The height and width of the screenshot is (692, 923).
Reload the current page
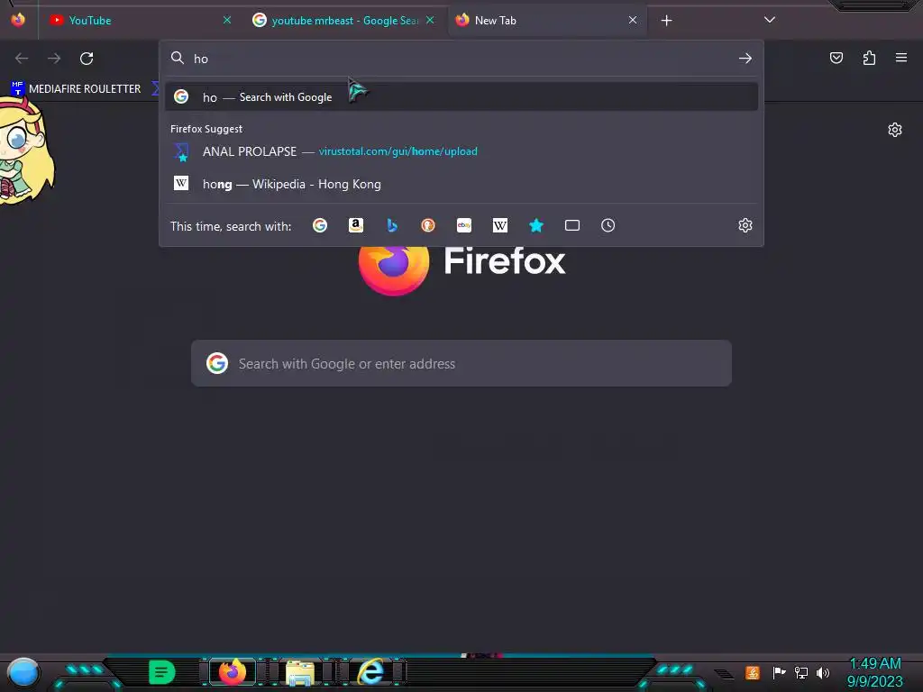(87, 59)
